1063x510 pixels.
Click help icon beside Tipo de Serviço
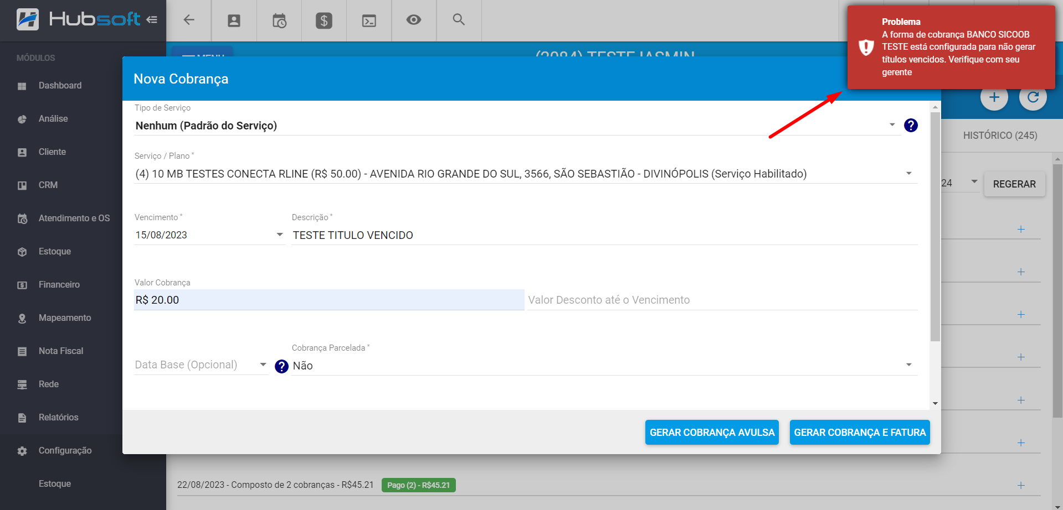tap(911, 126)
